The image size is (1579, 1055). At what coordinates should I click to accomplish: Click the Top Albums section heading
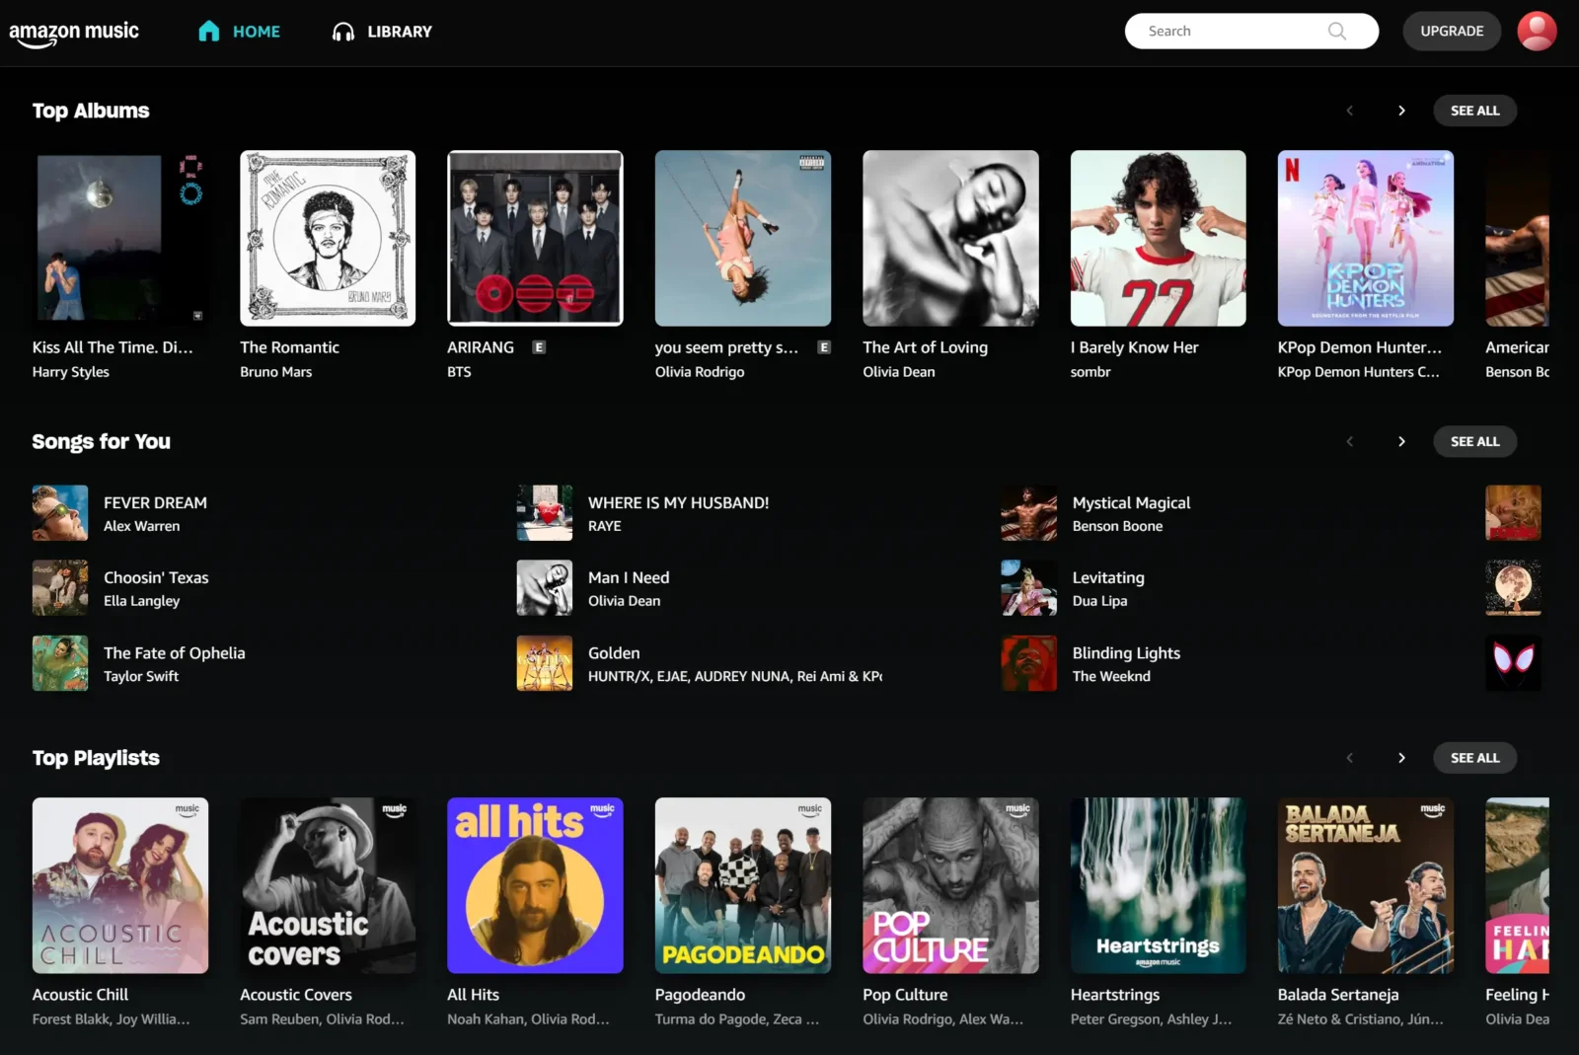click(x=91, y=111)
